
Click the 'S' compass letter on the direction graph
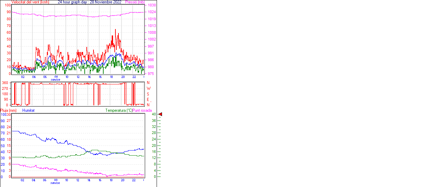tap(148, 94)
